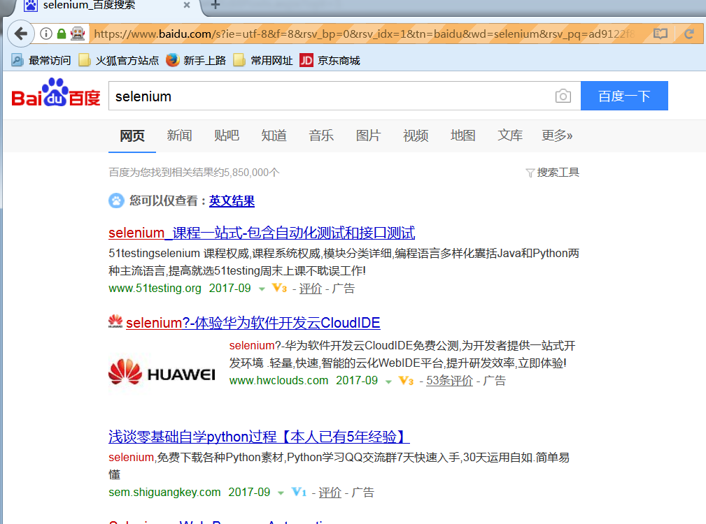This screenshot has height=524, width=706.
Task: Expand the dropdown arrow after 51testing.org 2017-09
Action: [262, 289]
